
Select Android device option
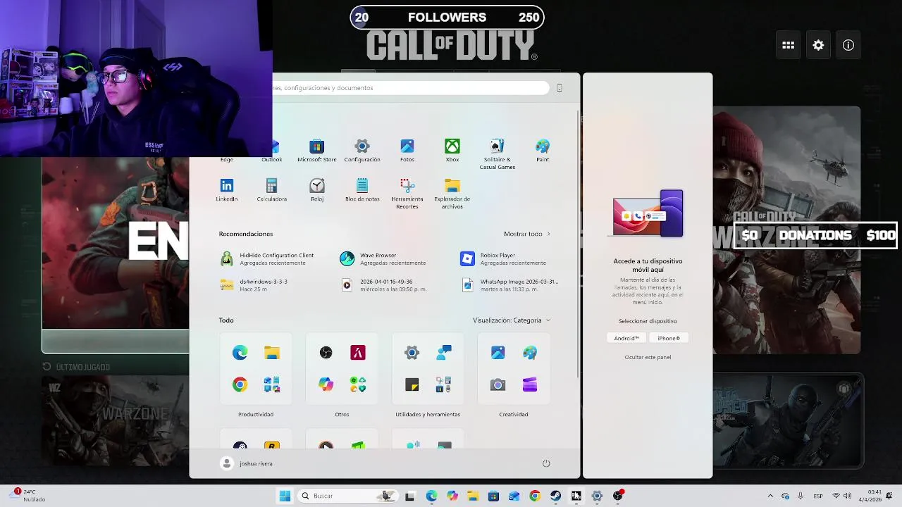pos(626,338)
